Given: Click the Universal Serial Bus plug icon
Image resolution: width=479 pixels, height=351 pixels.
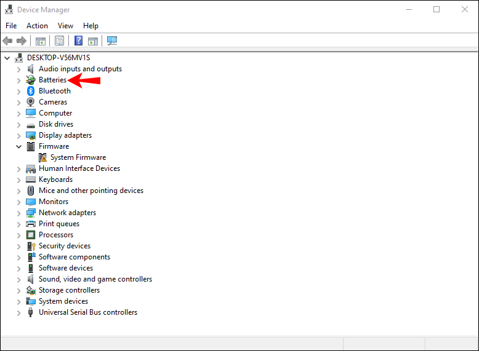Looking at the screenshot, I should point(30,312).
